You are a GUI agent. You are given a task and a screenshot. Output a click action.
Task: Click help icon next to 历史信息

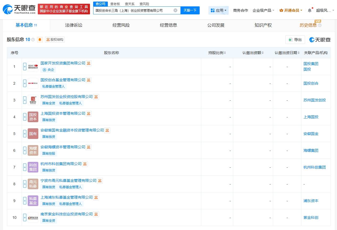point(320,25)
